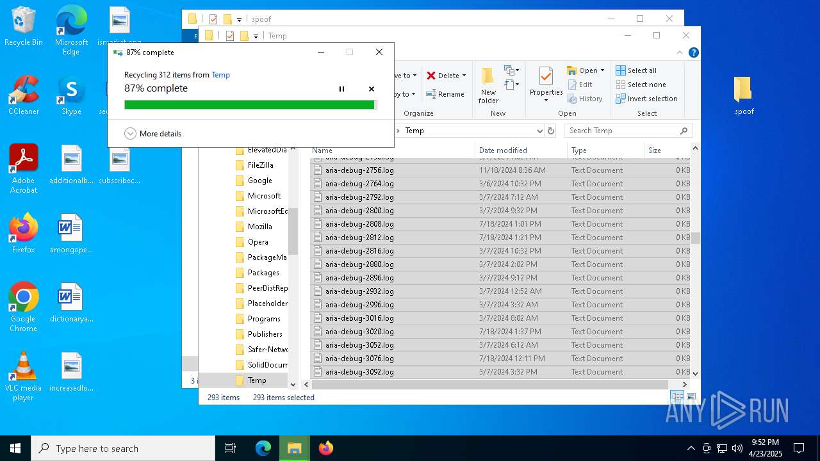Click the file list vertical scrollbar thumb
The width and height of the screenshot is (820, 461).
click(x=695, y=238)
